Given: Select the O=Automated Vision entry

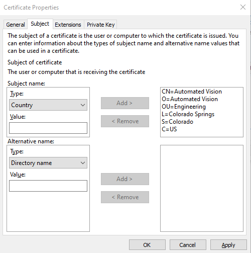Looking at the screenshot, I should pos(190,99).
